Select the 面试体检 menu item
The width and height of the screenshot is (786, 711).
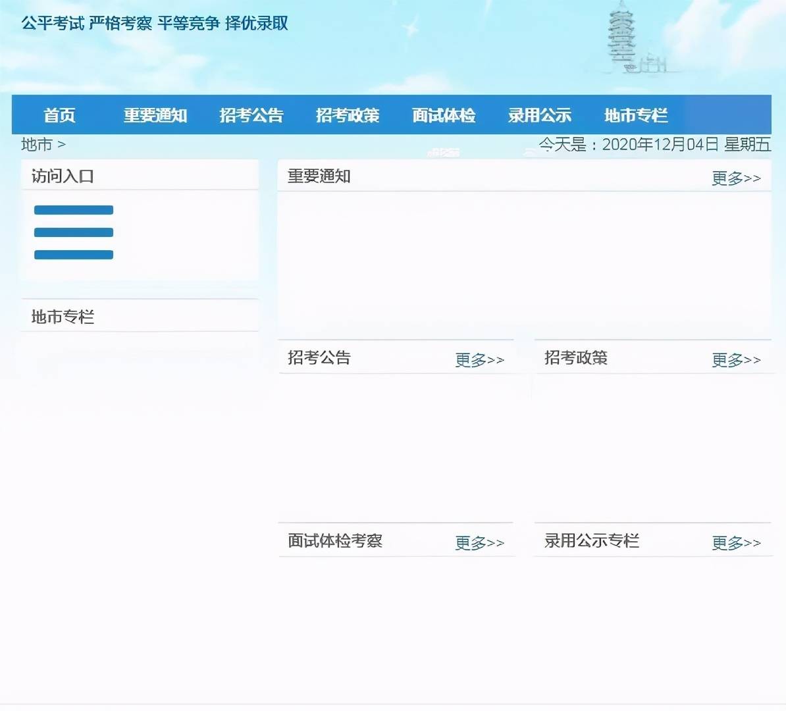(x=443, y=115)
